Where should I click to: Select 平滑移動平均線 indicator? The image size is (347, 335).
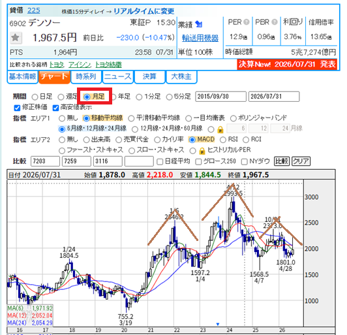pyautogui.click(x=131, y=118)
